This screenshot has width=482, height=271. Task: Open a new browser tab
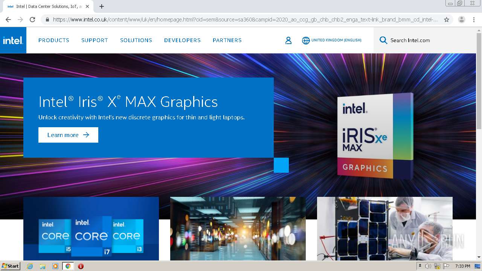click(102, 6)
